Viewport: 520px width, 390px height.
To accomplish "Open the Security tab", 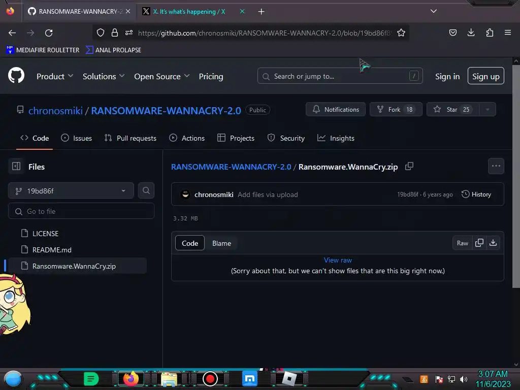I will click(x=286, y=138).
